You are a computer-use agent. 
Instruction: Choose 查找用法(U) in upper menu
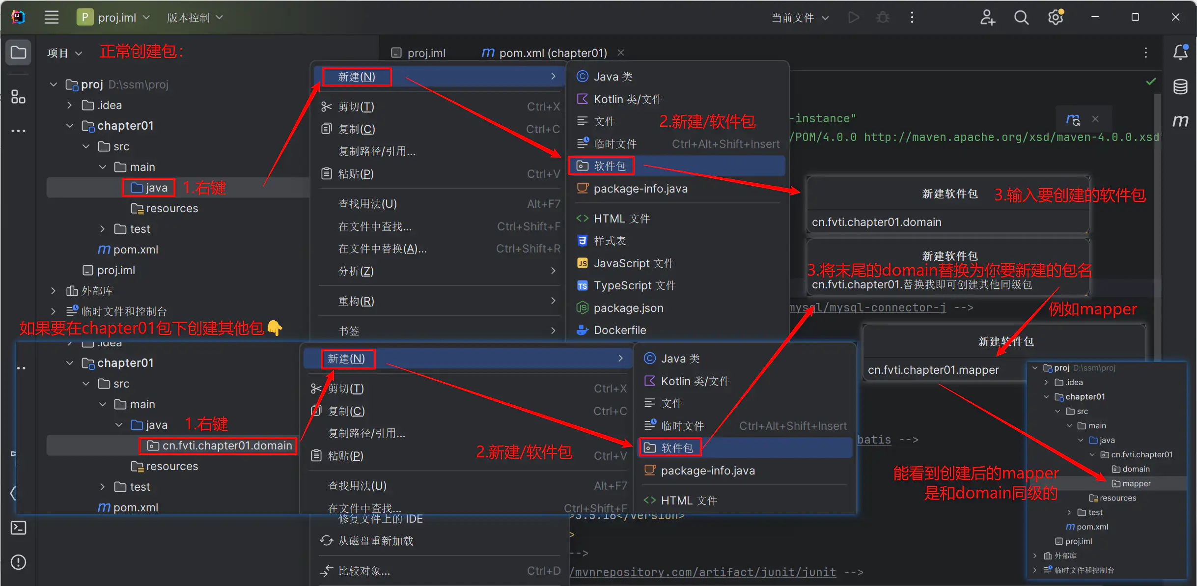point(439,204)
